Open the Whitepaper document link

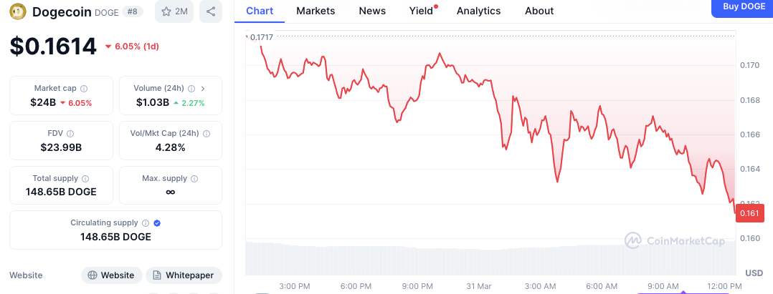tap(184, 275)
